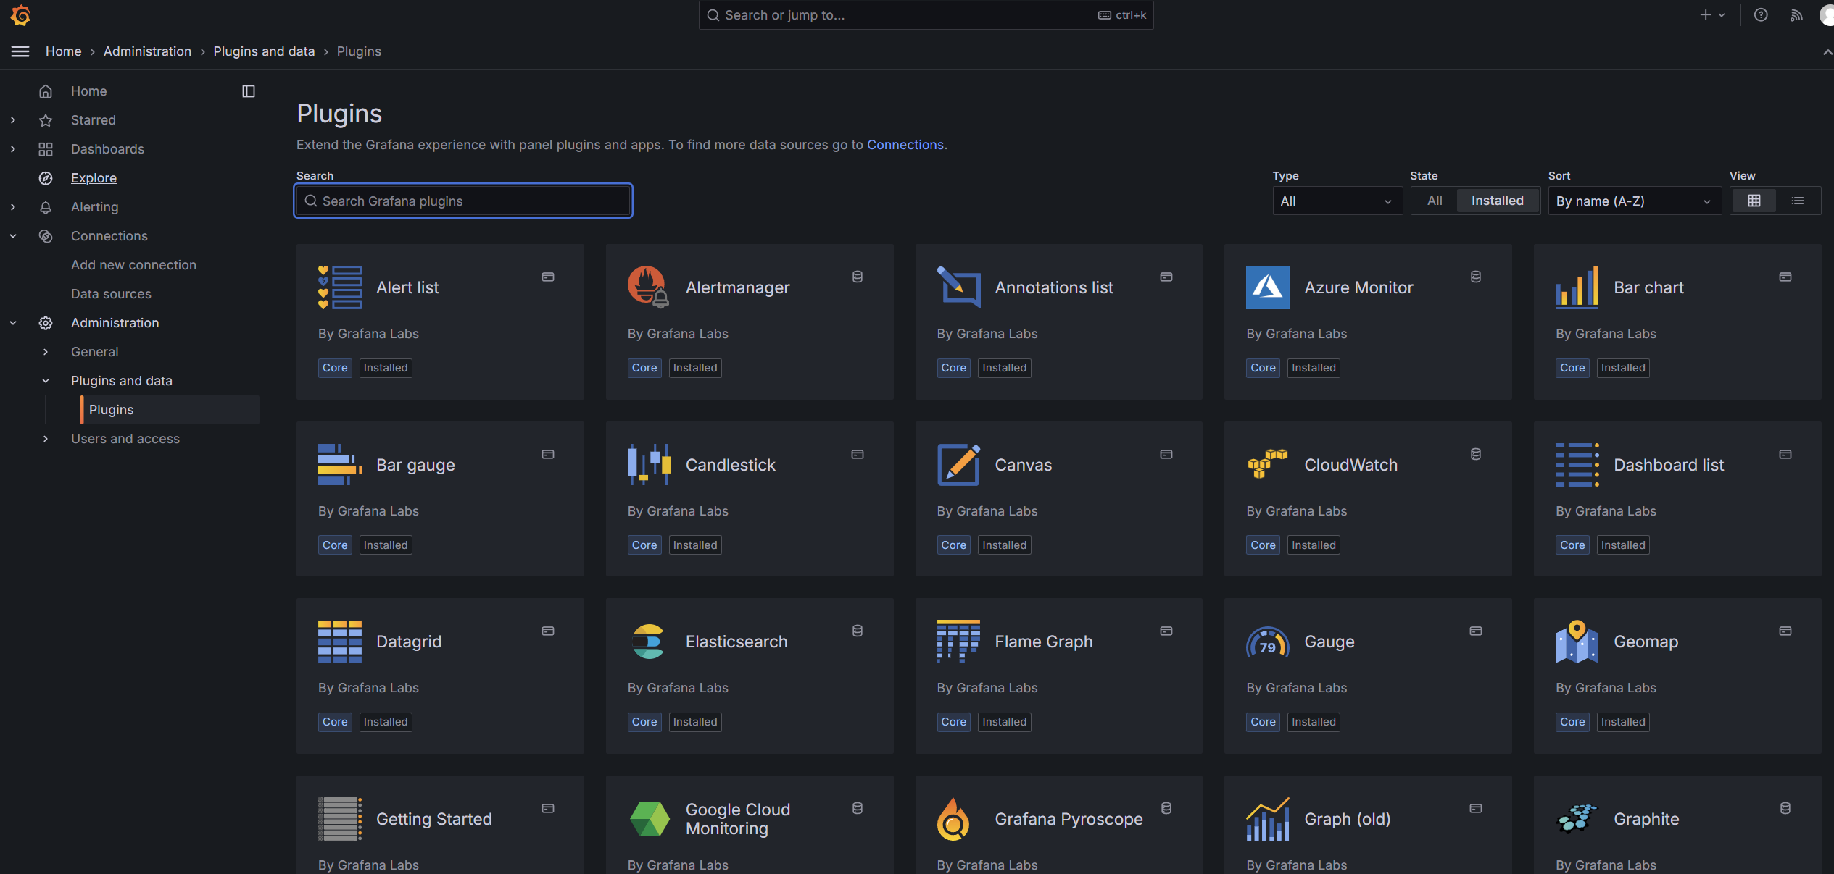Open Data sources in the sidebar

click(x=111, y=294)
